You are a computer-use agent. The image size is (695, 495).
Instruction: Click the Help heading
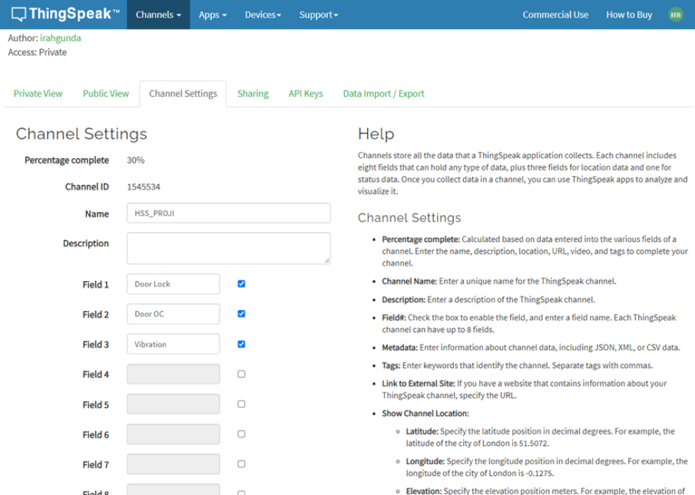click(376, 134)
